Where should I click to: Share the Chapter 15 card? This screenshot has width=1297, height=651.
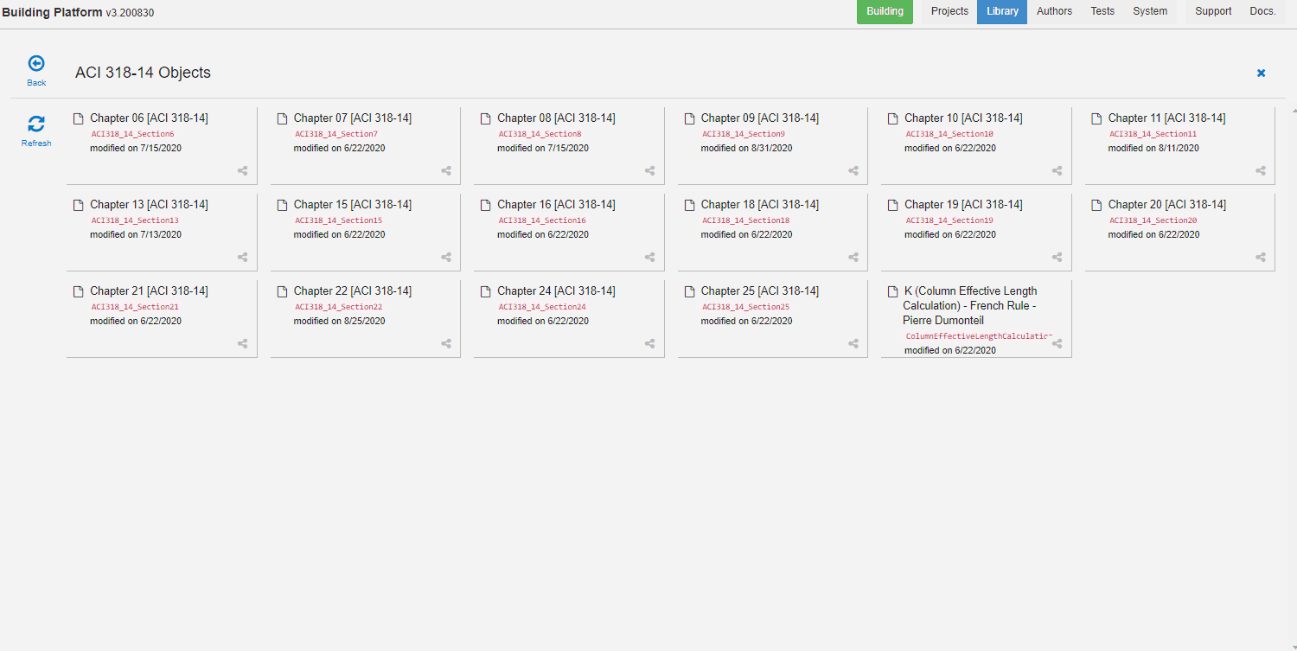446,258
